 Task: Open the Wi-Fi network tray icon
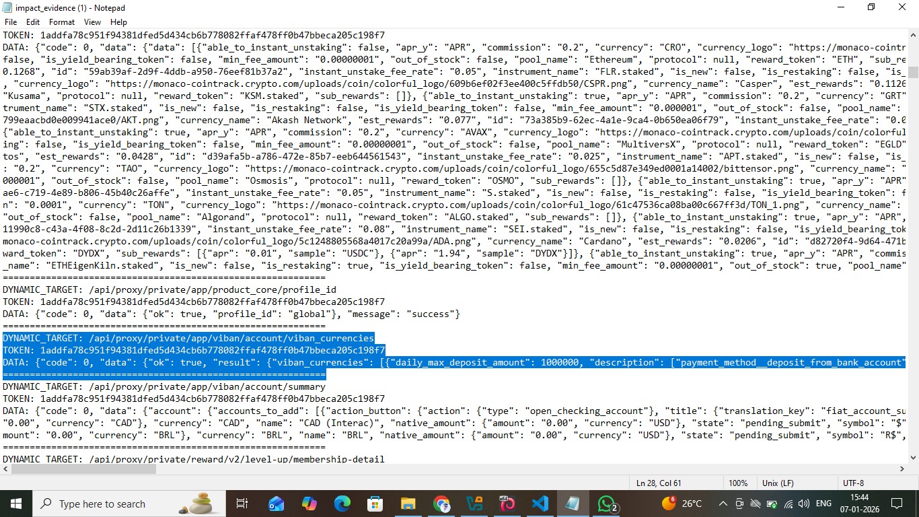tap(788, 504)
